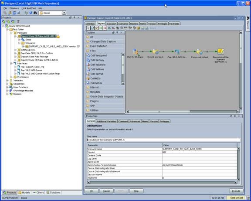This screenshot has height=201, width=251.
Task: Select the SUPPORT_CASE_TO_WLS_JMS2_SCEN value cell
Action: tap(200, 149)
